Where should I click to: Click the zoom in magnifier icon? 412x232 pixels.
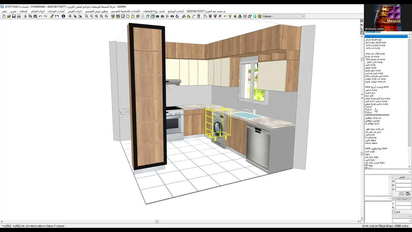click(86, 16)
